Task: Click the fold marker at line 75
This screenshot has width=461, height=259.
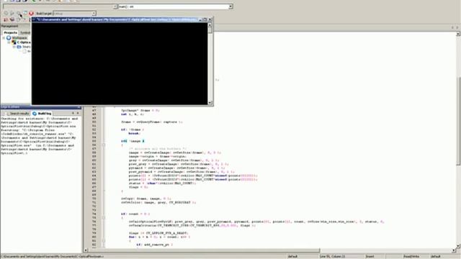Action: coord(104,218)
